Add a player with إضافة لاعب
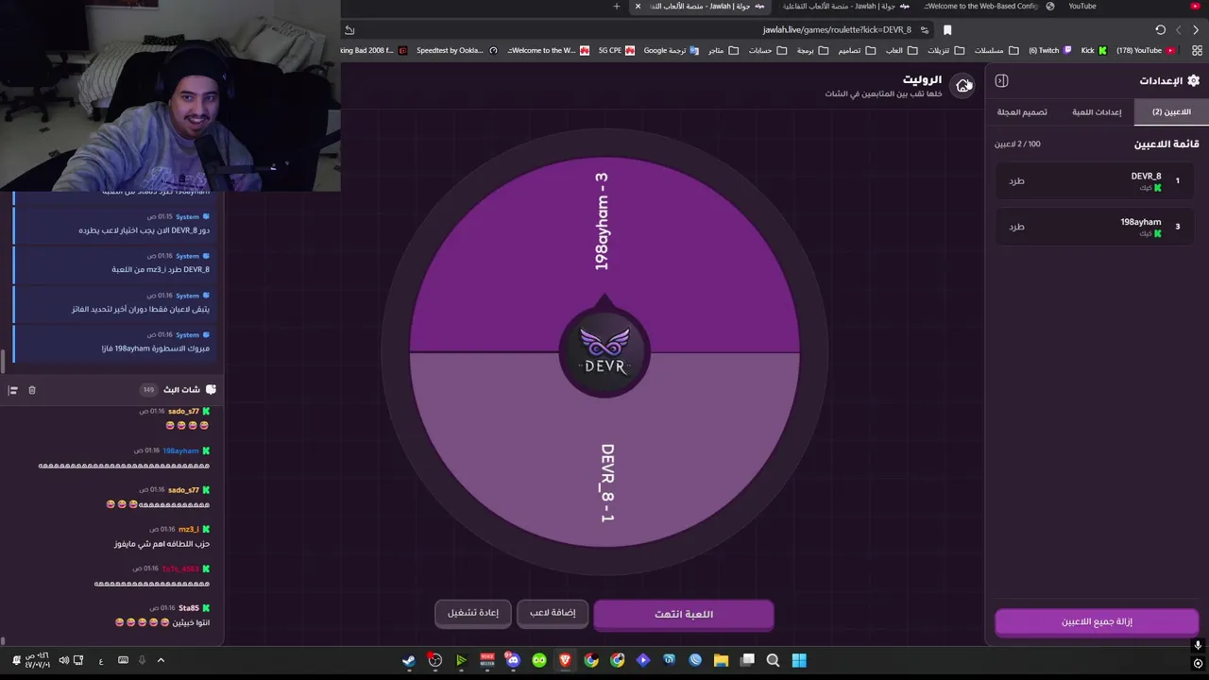 (x=553, y=613)
